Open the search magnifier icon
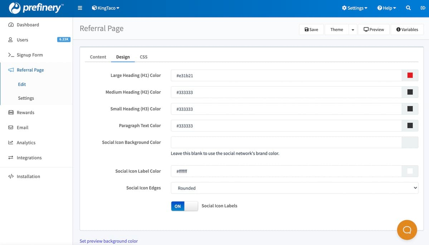The height and width of the screenshot is (245, 429). pyautogui.click(x=408, y=8)
